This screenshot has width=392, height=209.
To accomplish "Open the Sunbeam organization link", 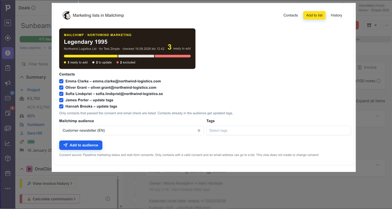I will [x=36, y=125].
